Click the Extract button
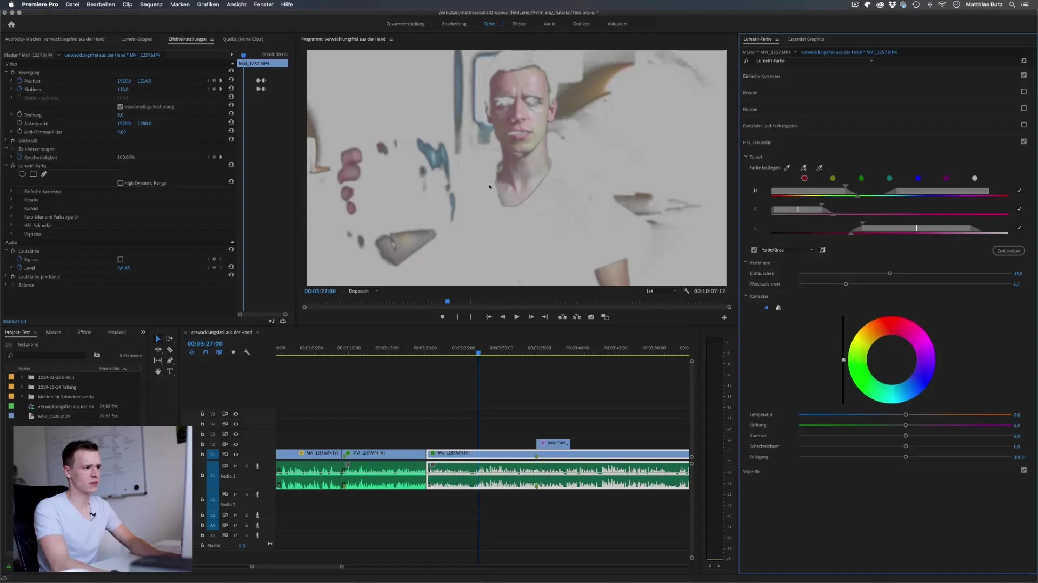Screen dimensions: 1038x583 577,317
